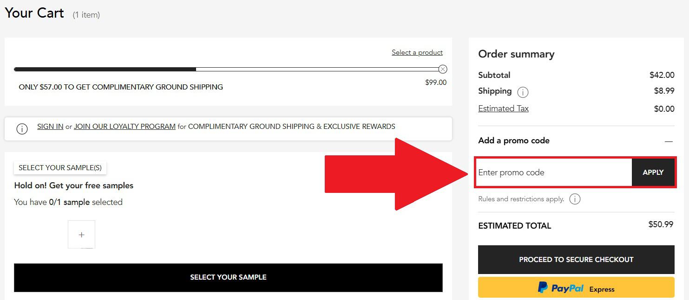Image resolution: width=689 pixels, height=300 pixels.
Task: Click the $42.00 subtotal value
Action: pyautogui.click(x=662, y=75)
